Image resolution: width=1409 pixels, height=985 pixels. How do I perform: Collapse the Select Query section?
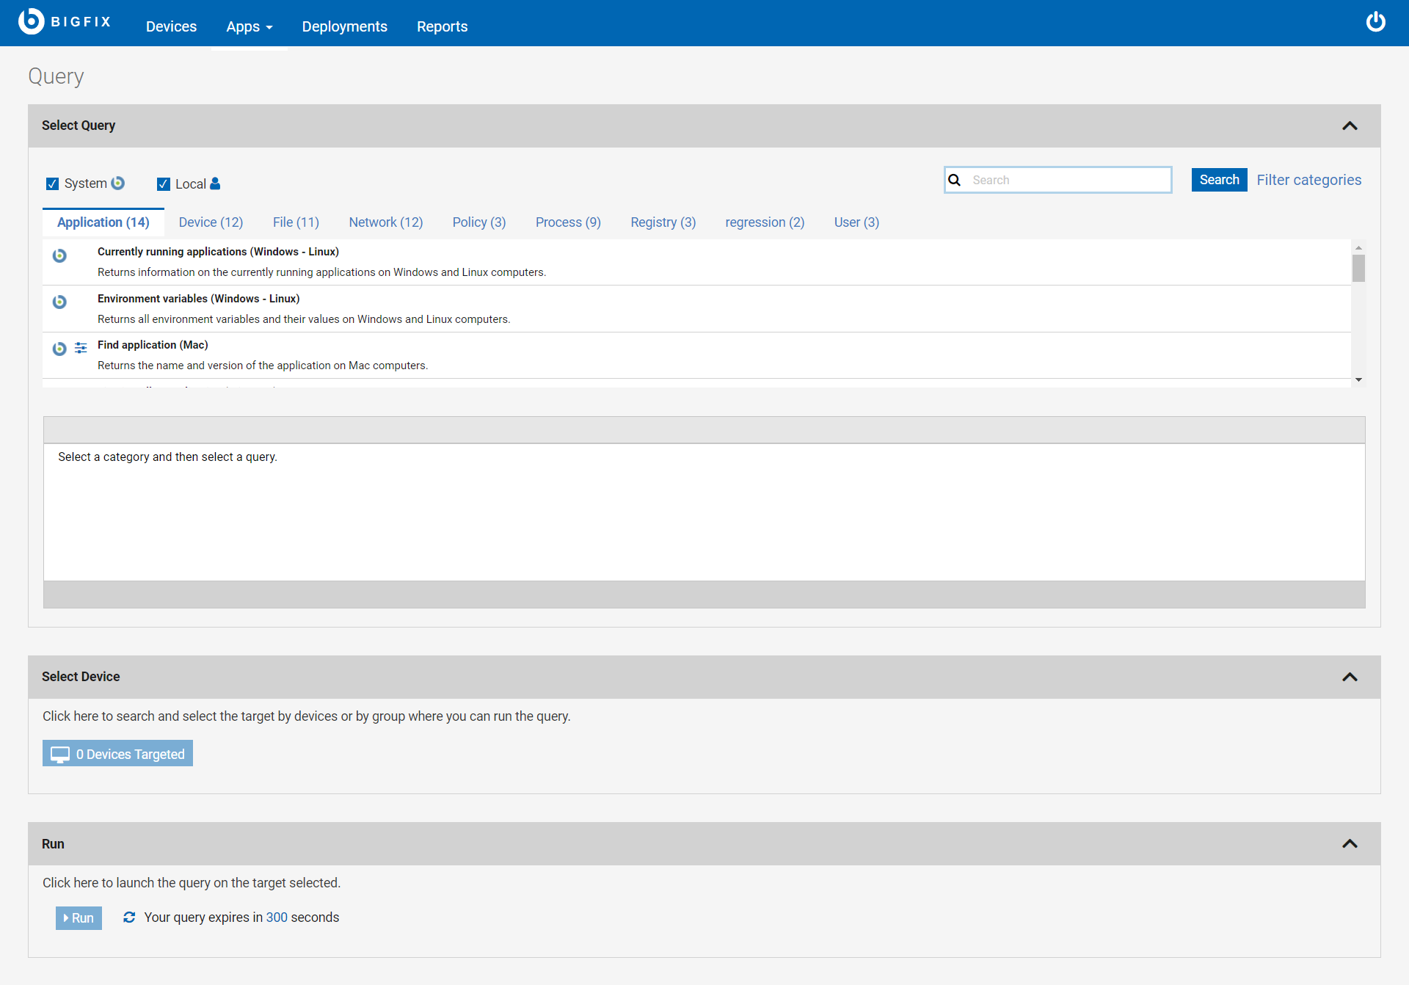tap(1350, 126)
